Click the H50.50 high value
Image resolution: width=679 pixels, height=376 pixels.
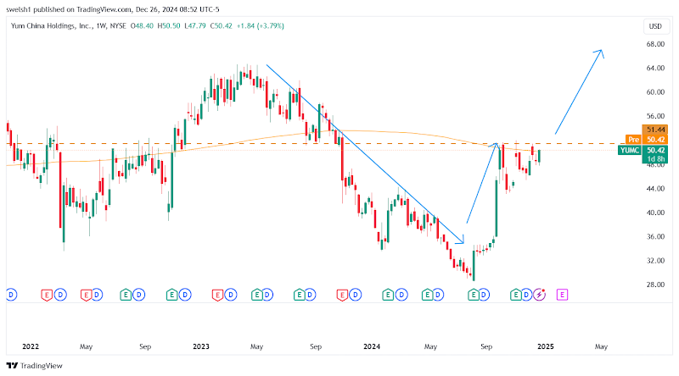169,26
